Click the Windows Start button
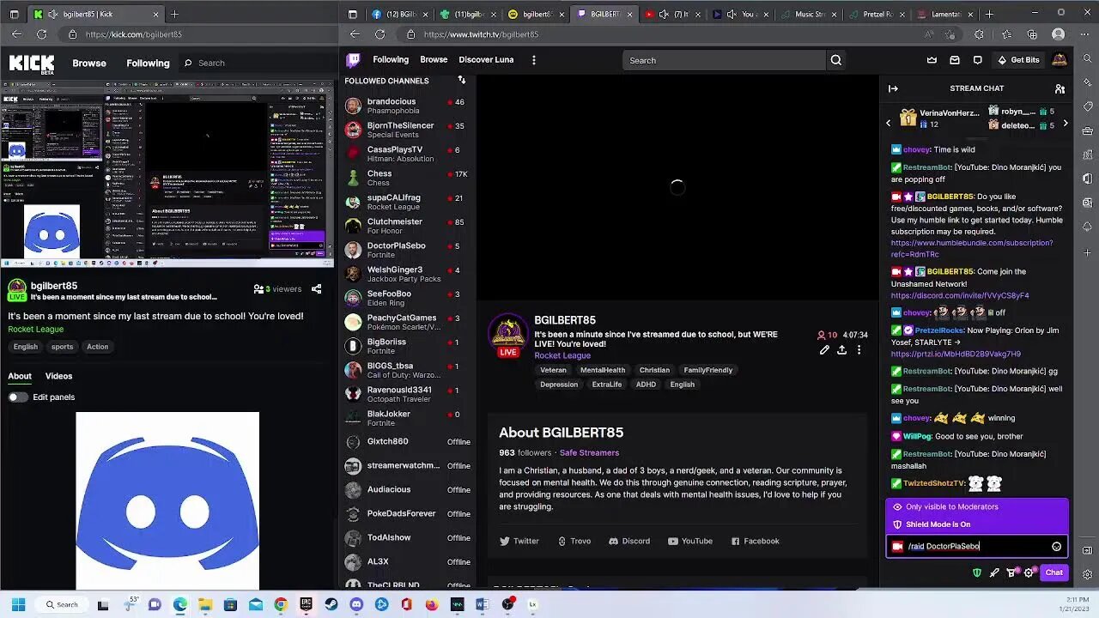This screenshot has width=1099, height=618. pos(18,604)
